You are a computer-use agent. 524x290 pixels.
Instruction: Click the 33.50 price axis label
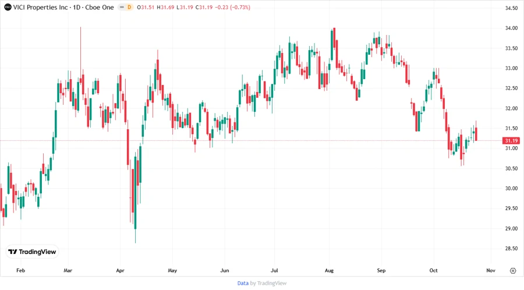tap(511, 48)
